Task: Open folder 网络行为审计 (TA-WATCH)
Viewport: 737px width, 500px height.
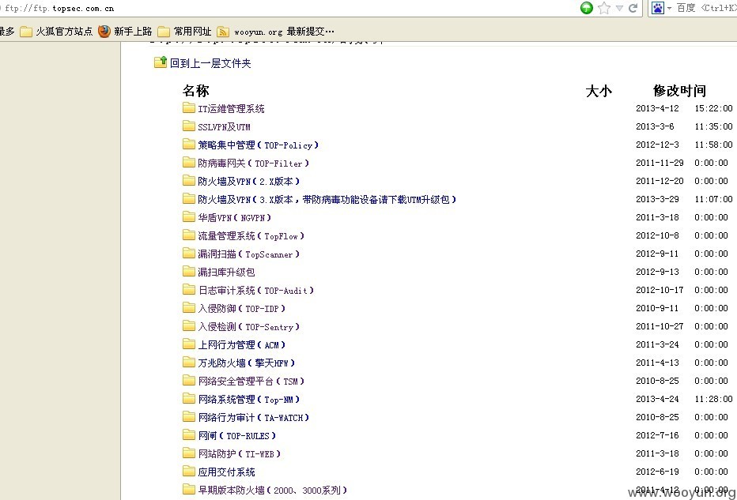Action: pyautogui.click(x=253, y=418)
